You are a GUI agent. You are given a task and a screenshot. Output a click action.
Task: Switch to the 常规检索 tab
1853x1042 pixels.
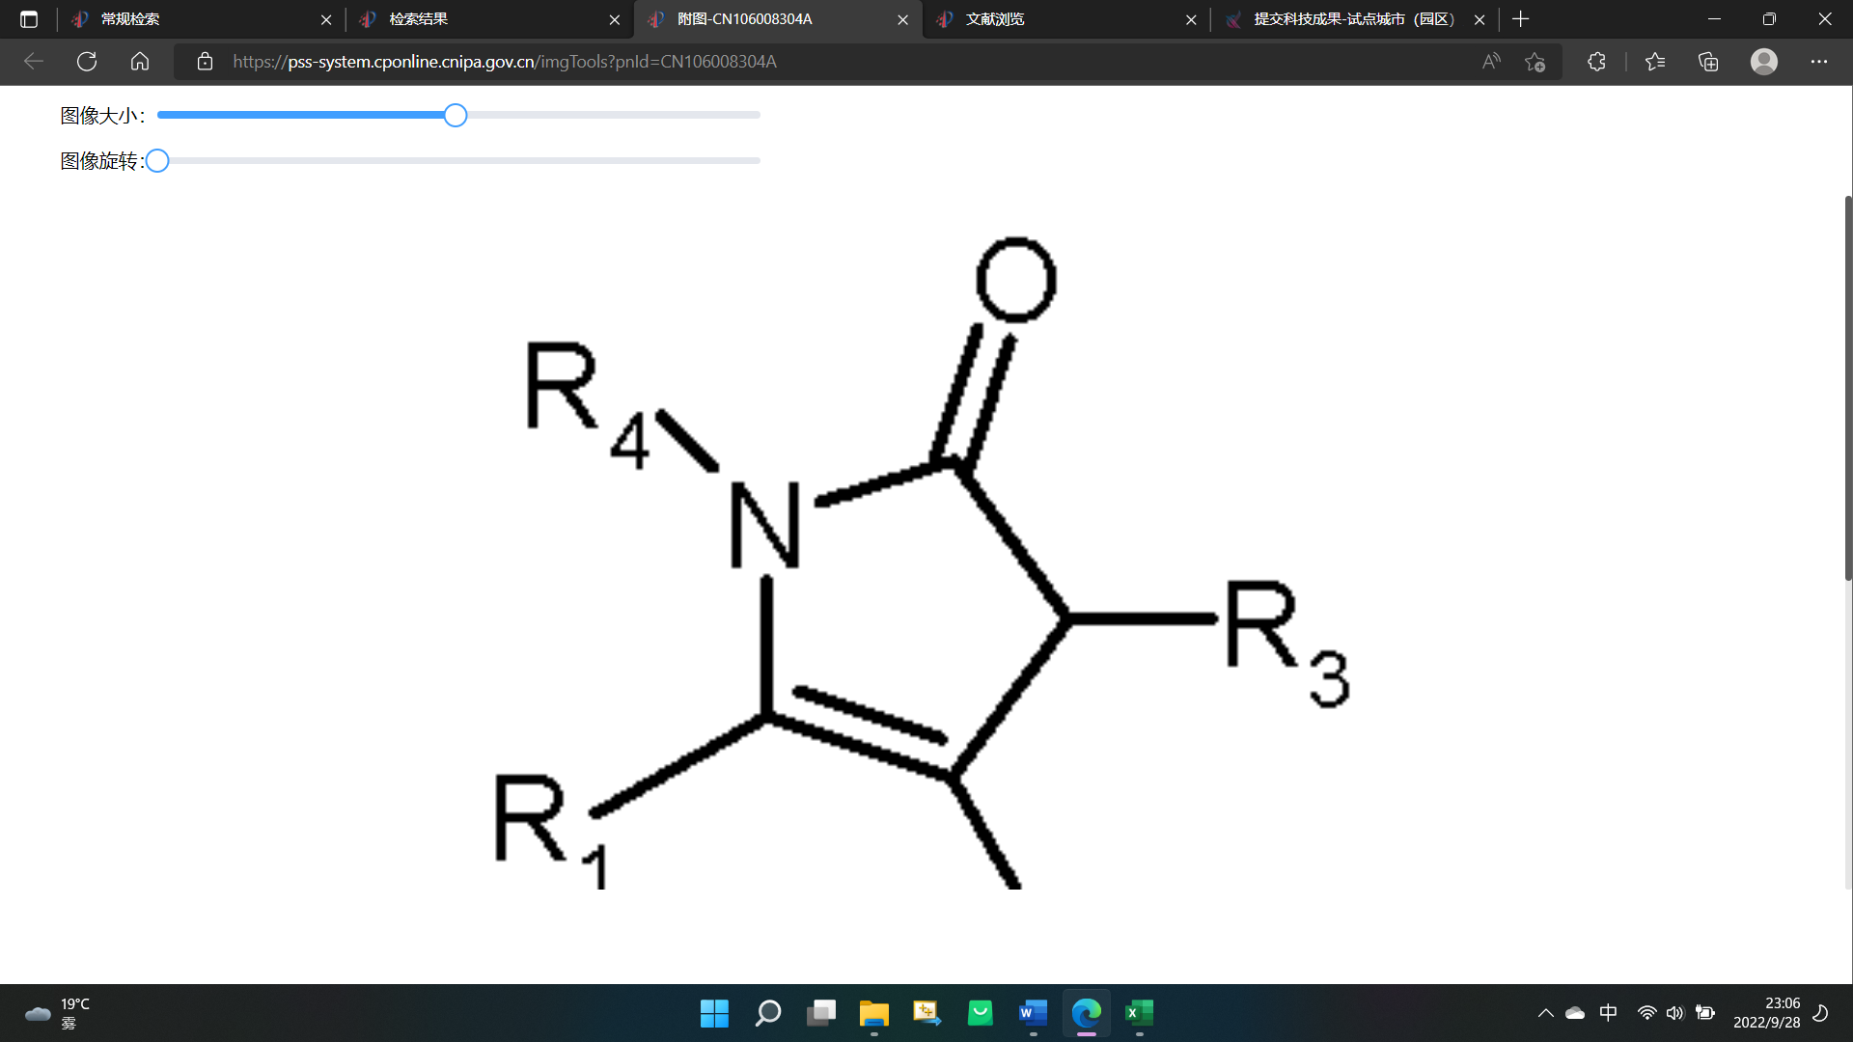[193, 19]
